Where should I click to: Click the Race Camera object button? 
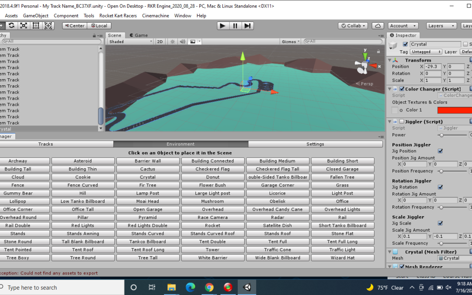(212, 218)
